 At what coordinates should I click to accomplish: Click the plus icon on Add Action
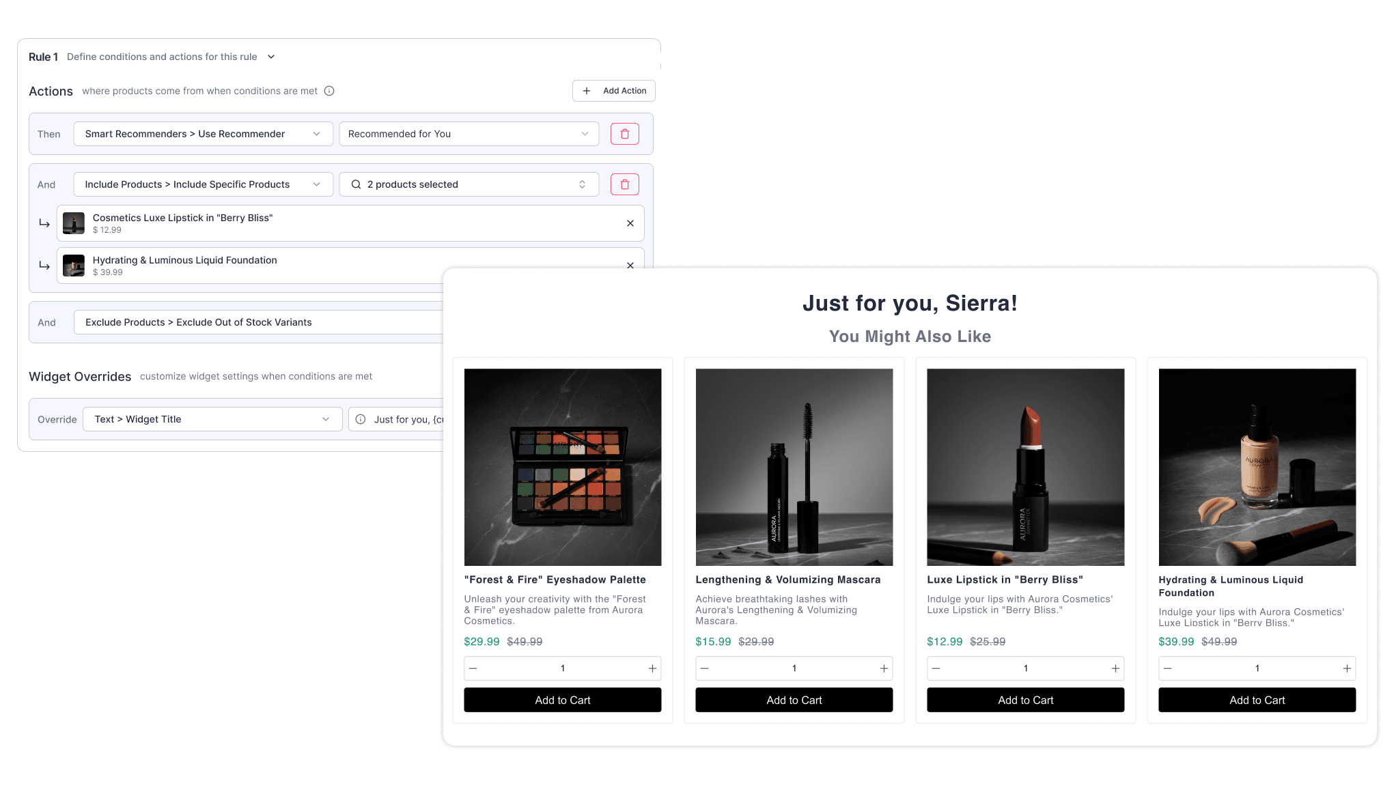[587, 90]
